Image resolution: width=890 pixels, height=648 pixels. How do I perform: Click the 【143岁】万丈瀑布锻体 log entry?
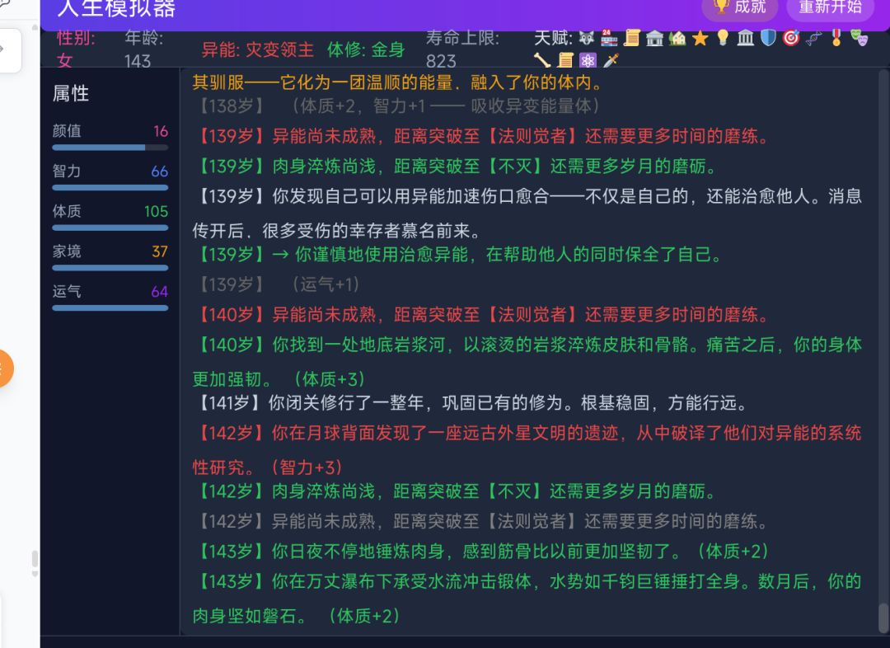[527, 599]
